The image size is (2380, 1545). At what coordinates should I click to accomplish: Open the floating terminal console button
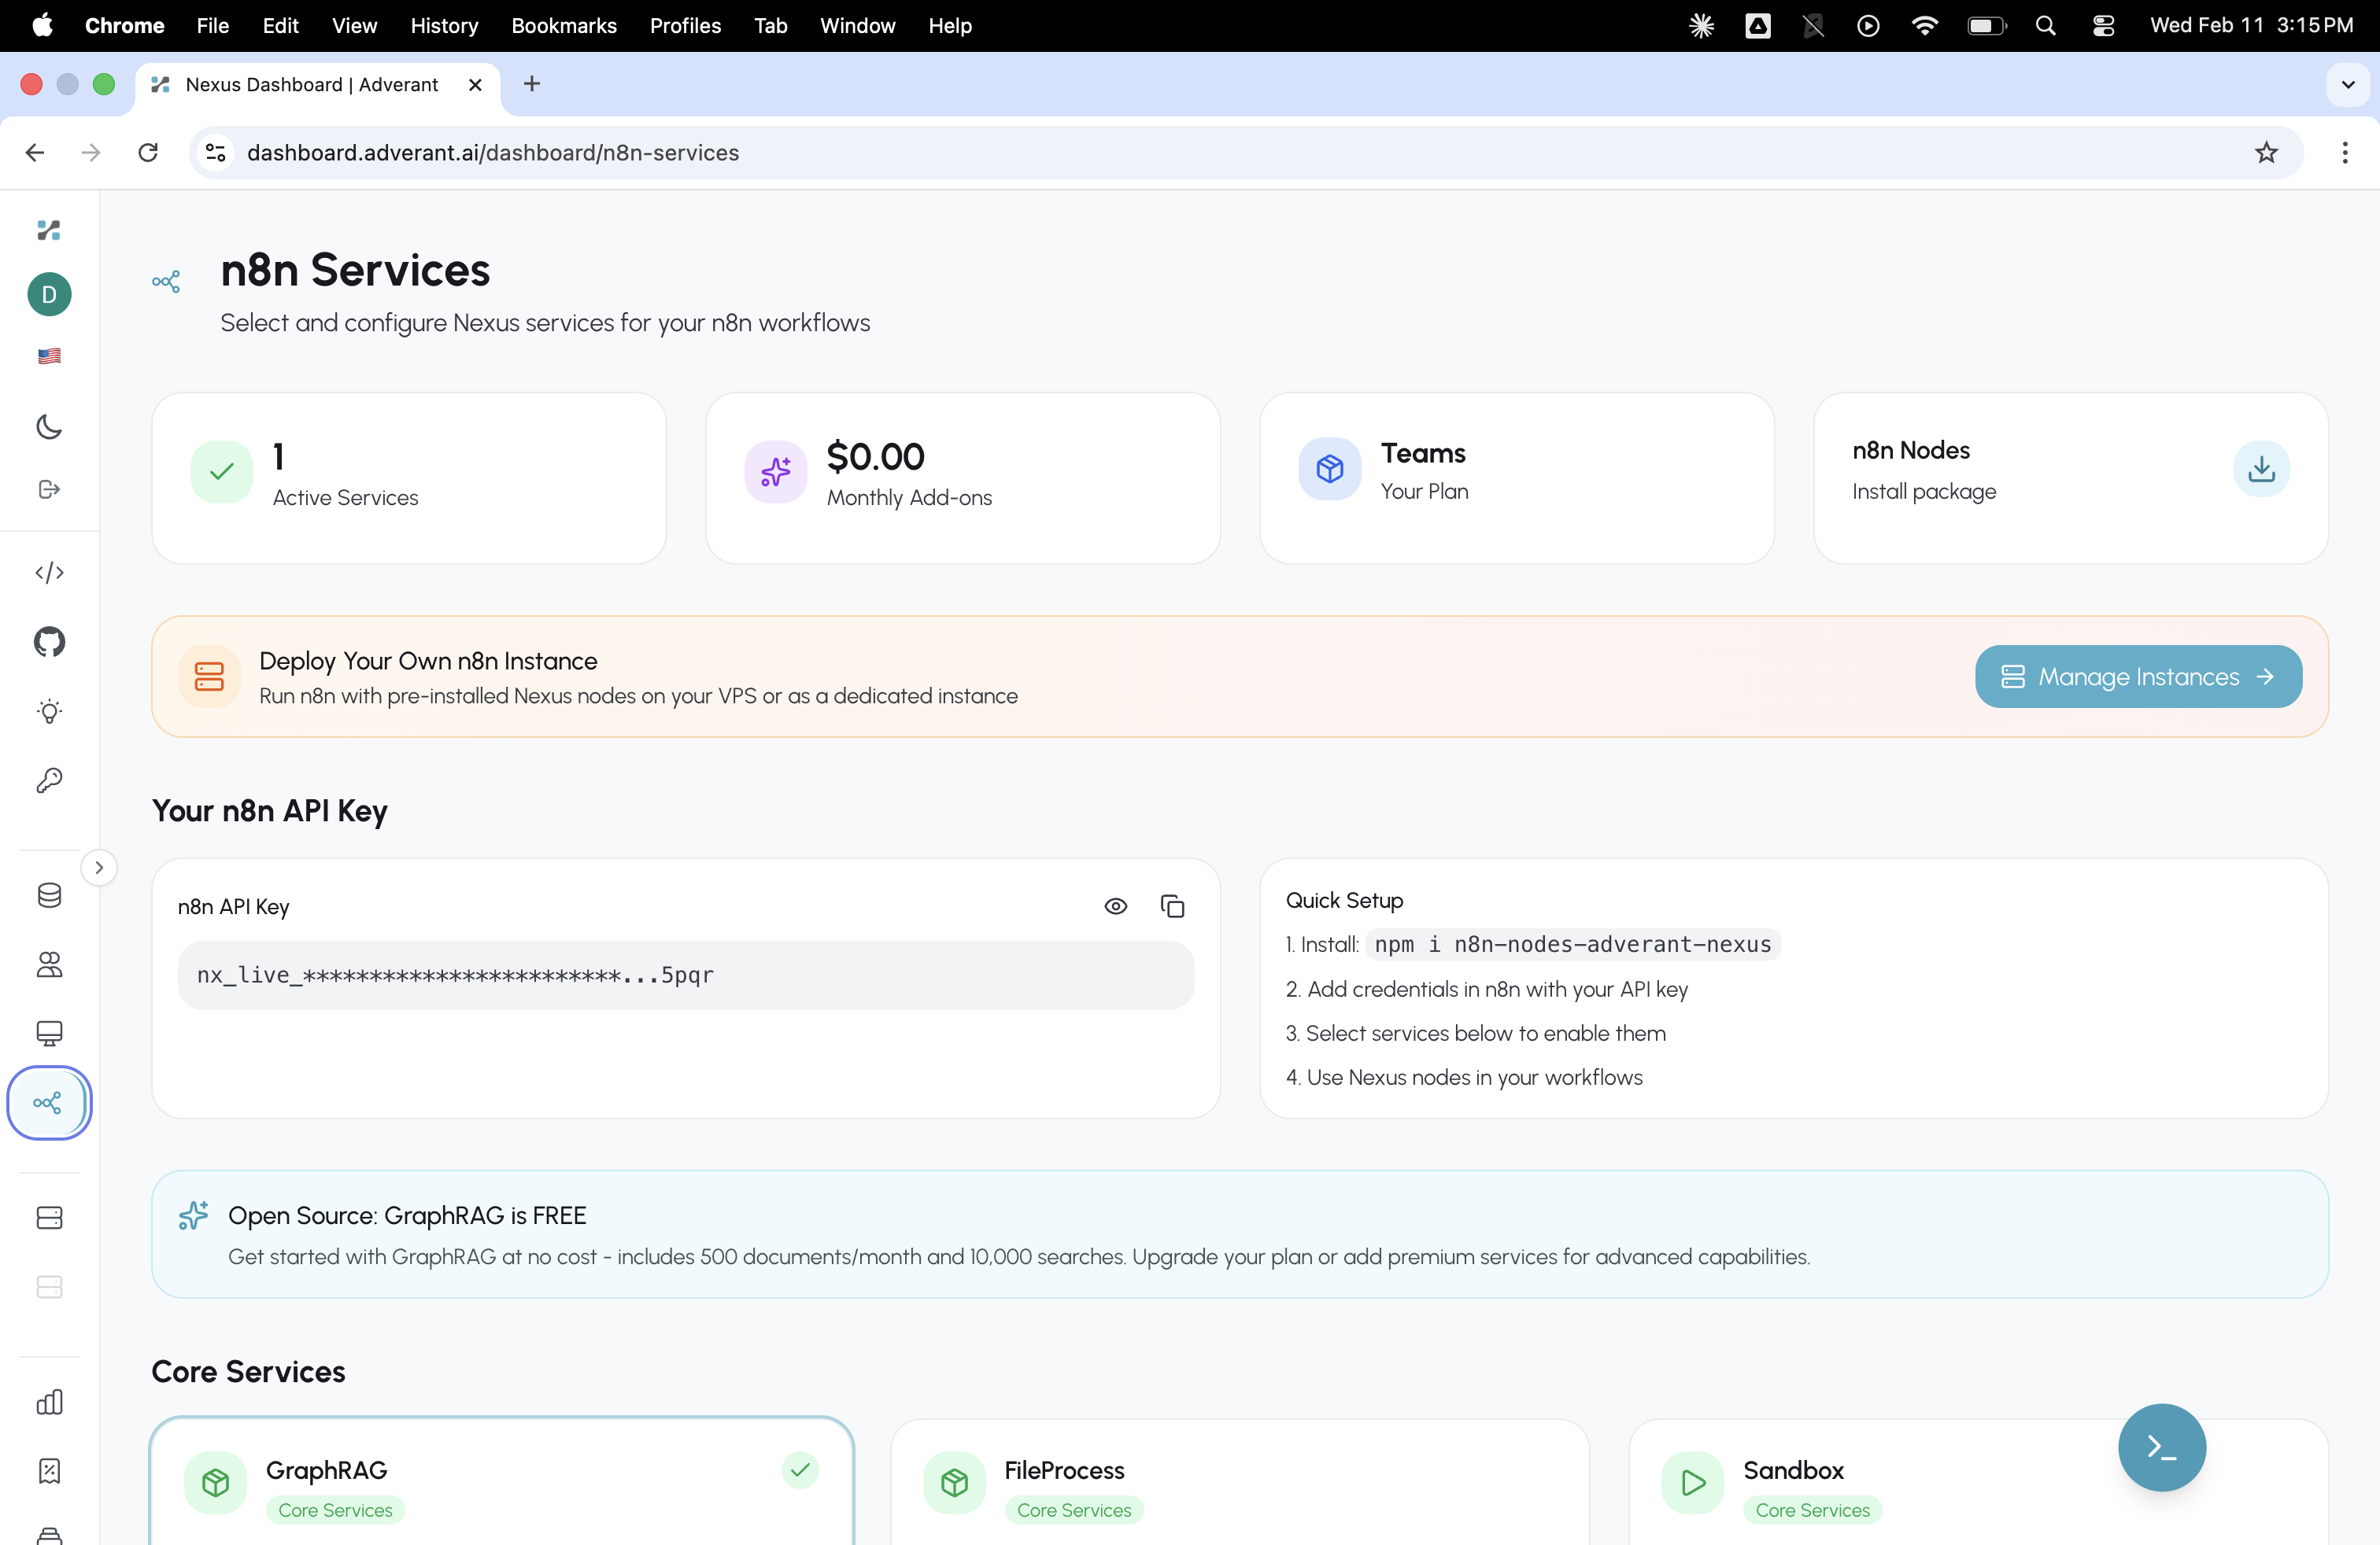[x=2161, y=1447]
